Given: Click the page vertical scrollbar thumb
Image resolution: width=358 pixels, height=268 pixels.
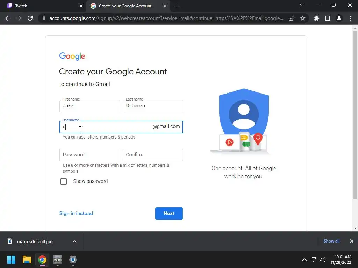Looking at the screenshot, I should (355, 114).
